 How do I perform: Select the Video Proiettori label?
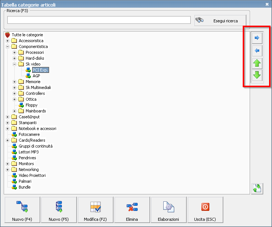click(x=32, y=175)
